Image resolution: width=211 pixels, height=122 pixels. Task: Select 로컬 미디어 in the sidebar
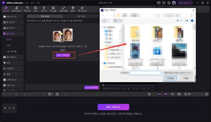[13, 17]
